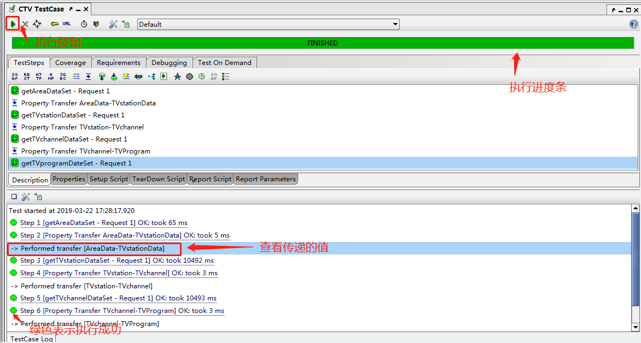Add a Groovy Script star icon
Screen dimensions: 641x343
point(177,76)
